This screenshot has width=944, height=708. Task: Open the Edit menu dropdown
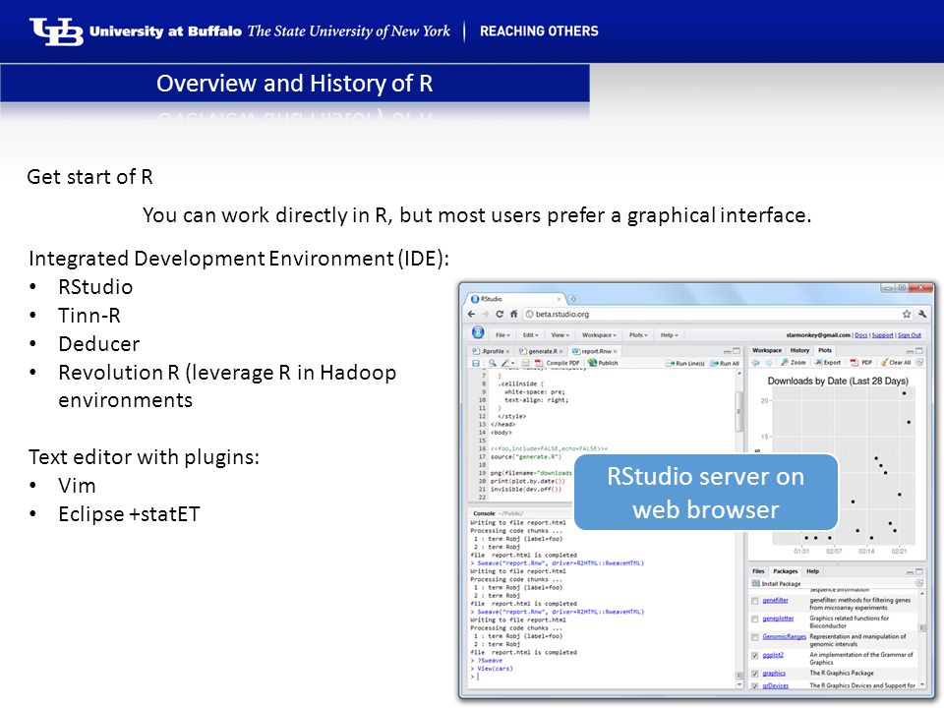[x=530, y=335]
